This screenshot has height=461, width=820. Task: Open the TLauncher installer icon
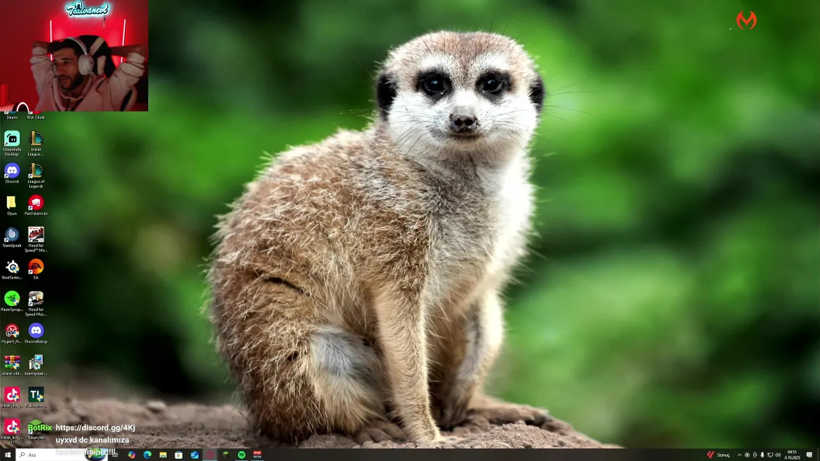point(36,398)
